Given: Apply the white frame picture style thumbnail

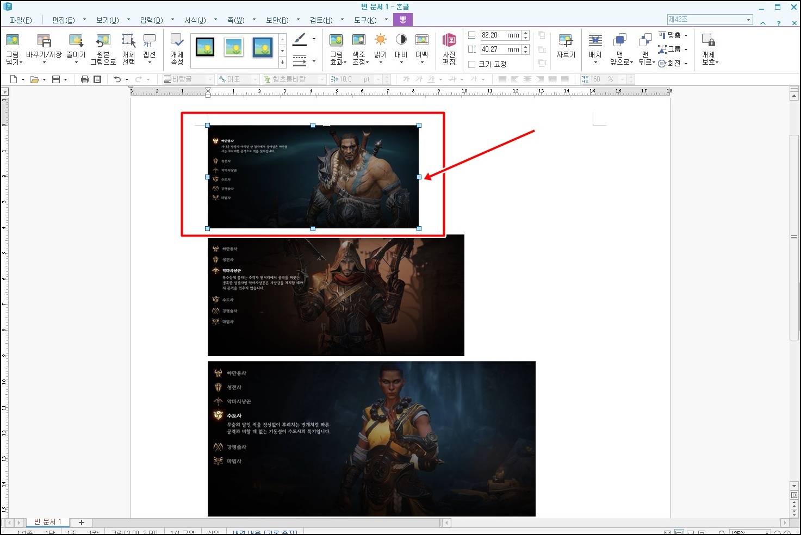Looking at the screenshot, I should coord(234,47).
